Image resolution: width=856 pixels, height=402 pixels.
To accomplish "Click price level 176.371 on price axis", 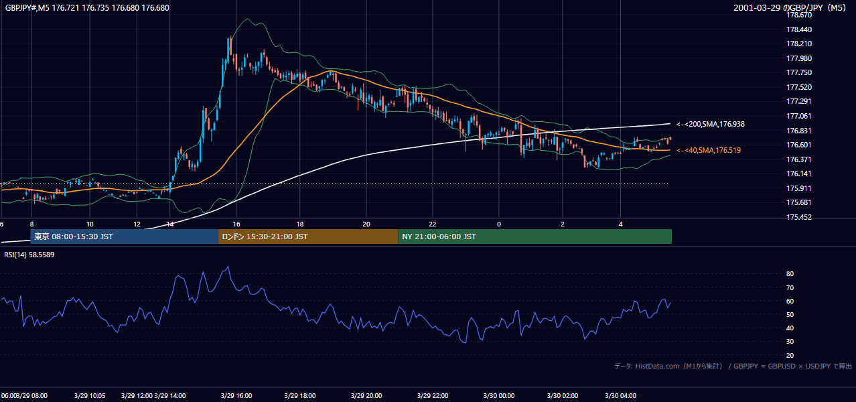I will (x=799, y=159).
